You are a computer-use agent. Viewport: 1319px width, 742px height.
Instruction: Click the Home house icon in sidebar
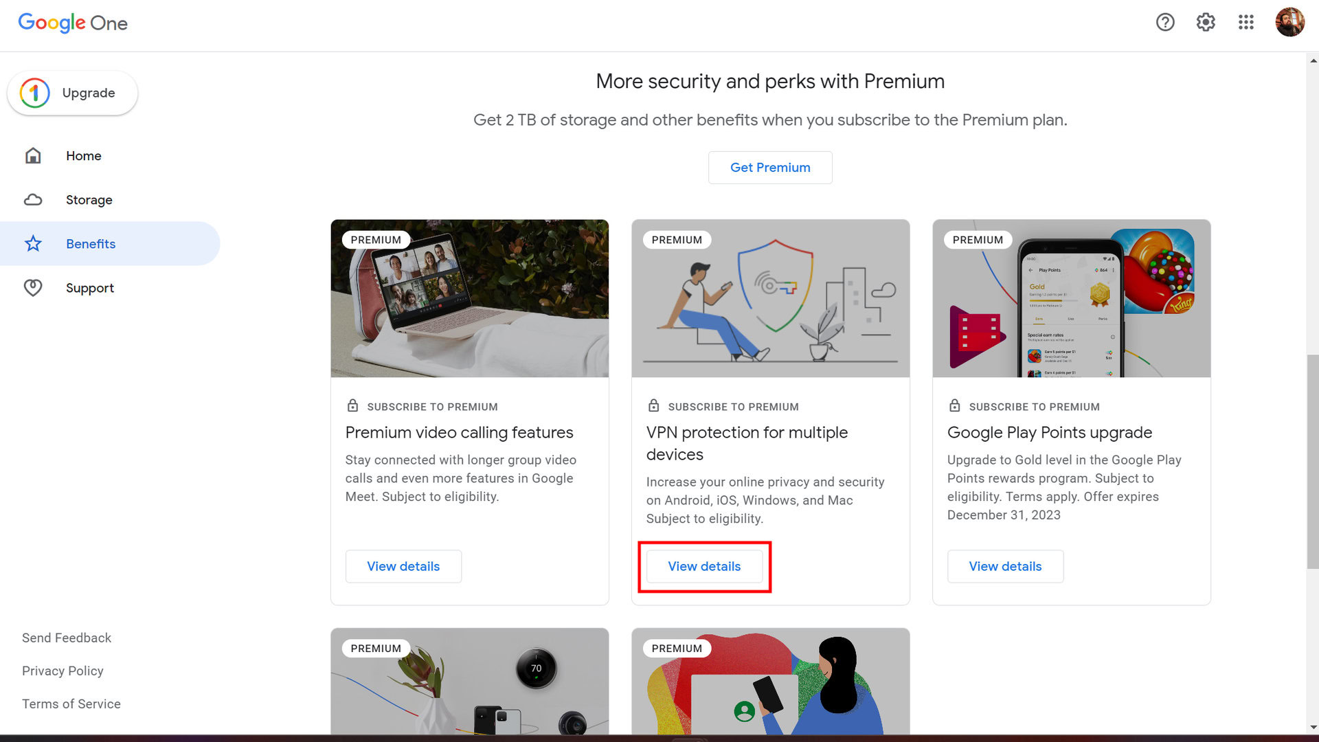(x=33, y=156)
